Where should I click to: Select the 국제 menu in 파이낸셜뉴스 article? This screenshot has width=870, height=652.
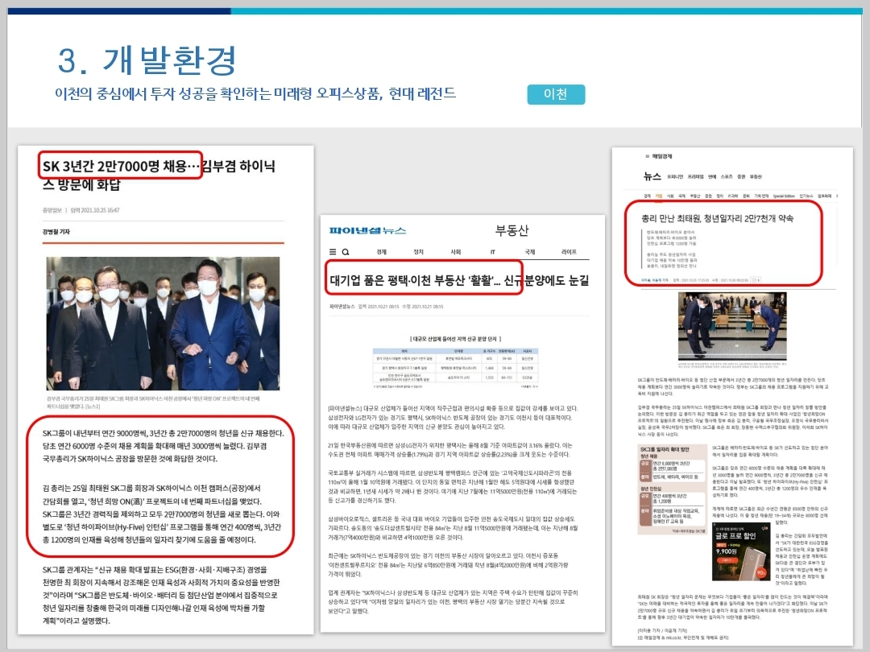click(x=530, y=252)
